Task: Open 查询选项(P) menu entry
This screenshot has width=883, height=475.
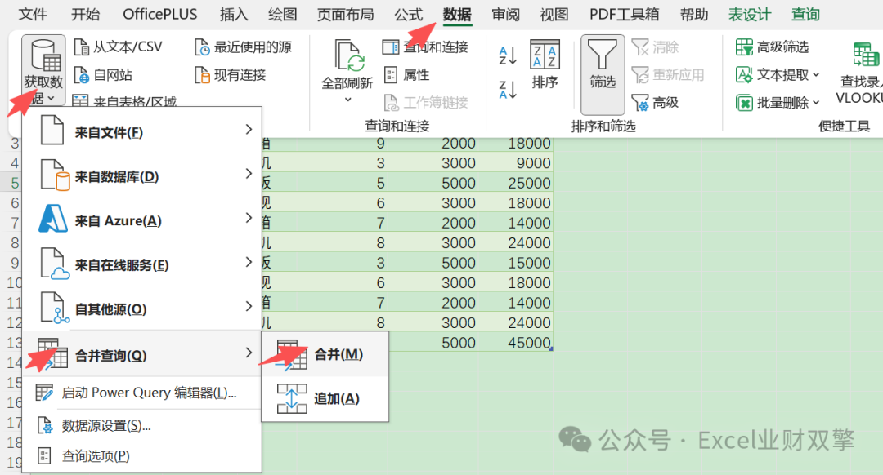Action: pyautogui.click(x=141, y=456)
